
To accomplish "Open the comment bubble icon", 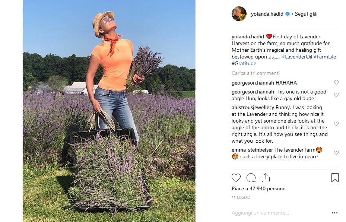I will click(251, 178).
